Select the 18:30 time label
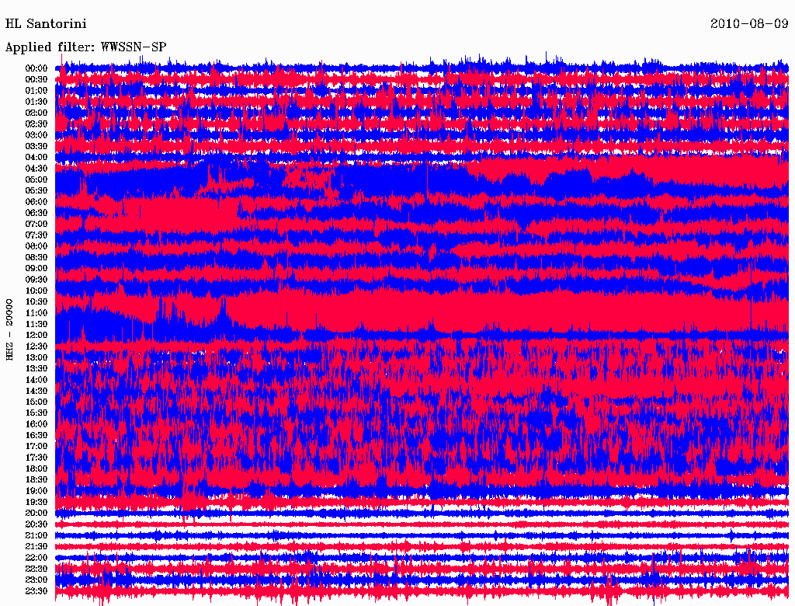Screen dimensions: 795x606 [36, 479]
